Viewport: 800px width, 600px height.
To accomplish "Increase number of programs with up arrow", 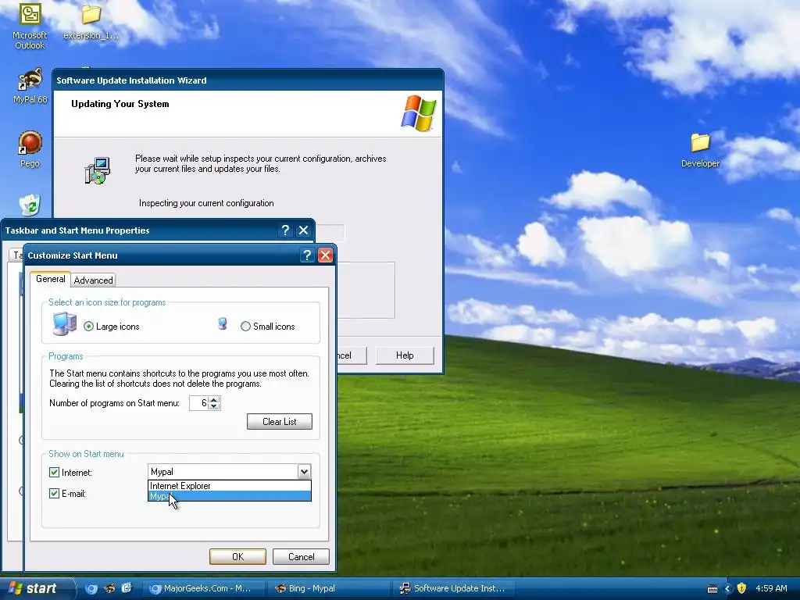I will (214, 399).
